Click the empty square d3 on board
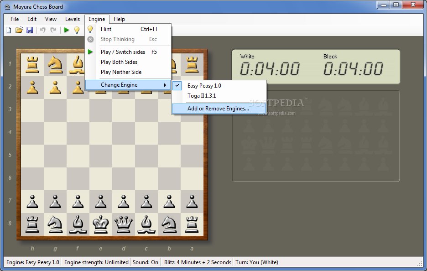 tap(124, 110)
